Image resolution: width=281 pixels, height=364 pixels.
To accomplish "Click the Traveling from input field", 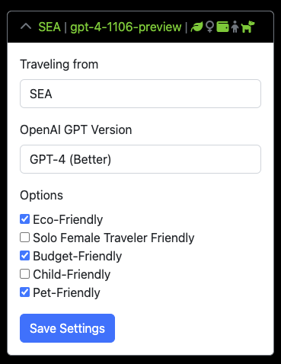I will tap(140, 94).
